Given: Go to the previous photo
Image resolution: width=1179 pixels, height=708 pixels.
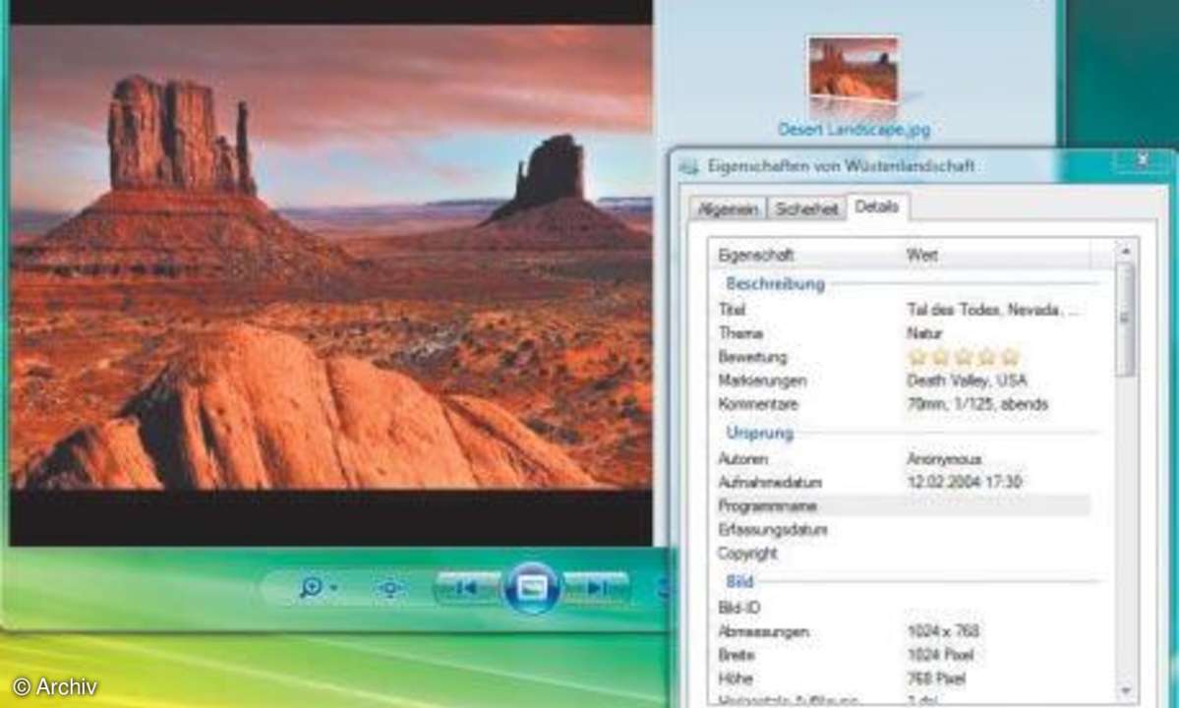Looking at the screenshot, I should click(x=467, y=588).
